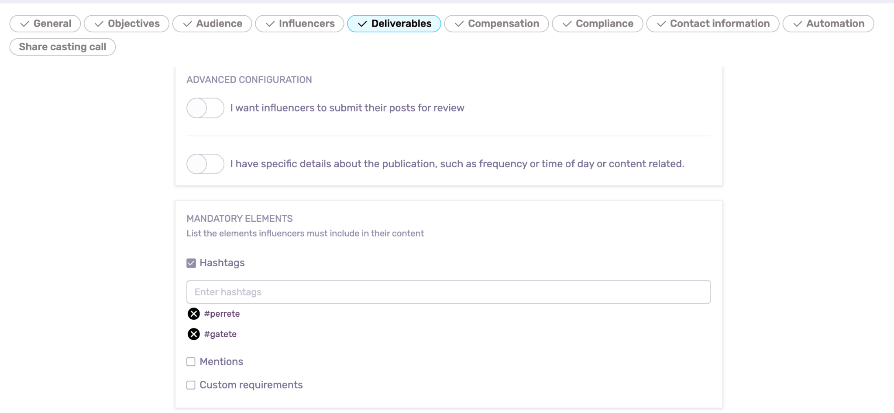Remove the #perrete hashtag
Screen dimensions: 894x413
click(193, 314)
